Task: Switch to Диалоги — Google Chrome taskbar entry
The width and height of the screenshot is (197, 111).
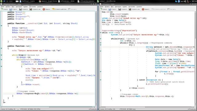Action: [48, 1]
